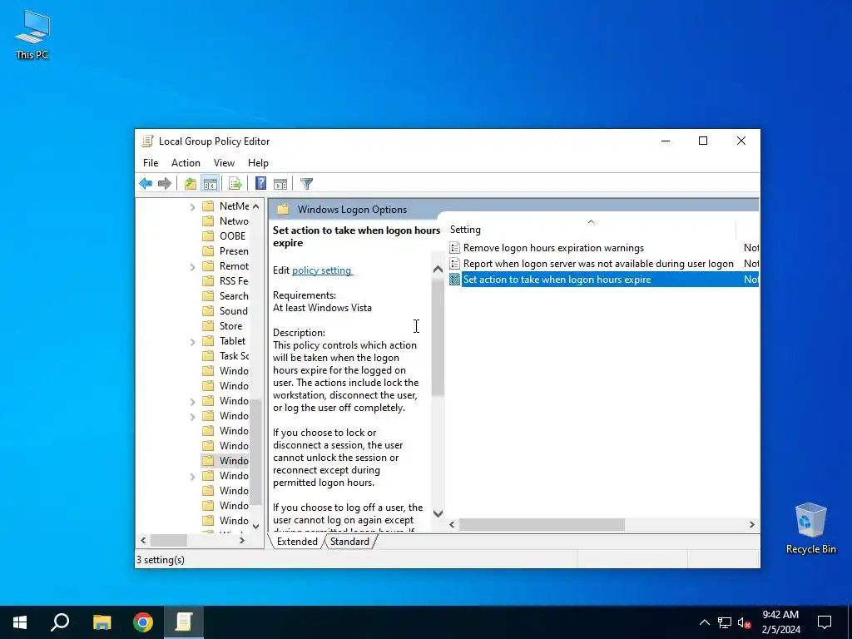The height and width of the screenshot is (639, 852).
Task: Expand the Remot tree node
Action: (192, 266)
